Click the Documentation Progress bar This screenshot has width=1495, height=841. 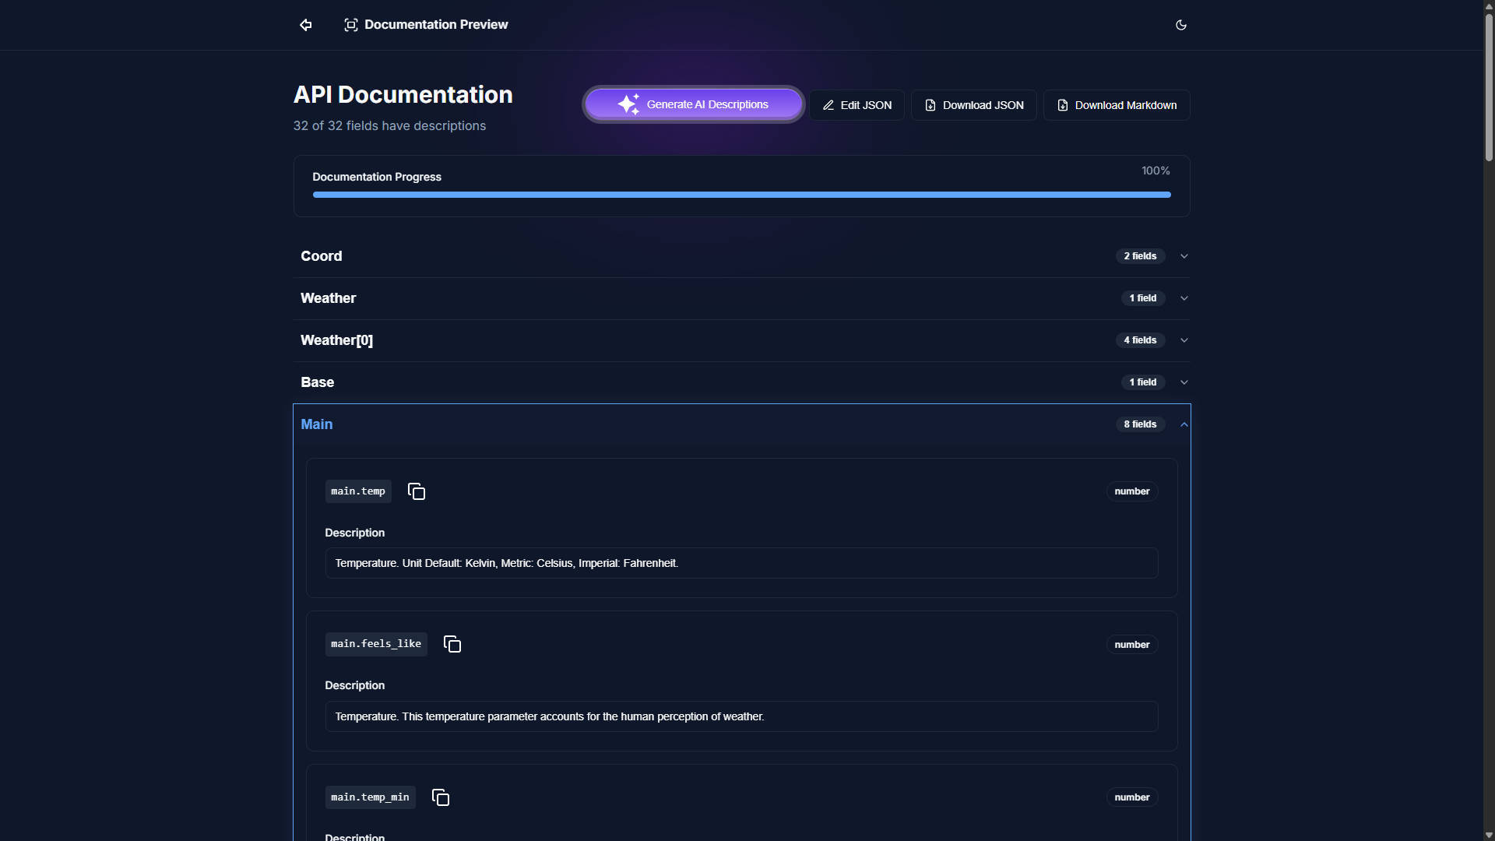pos(741,195)
